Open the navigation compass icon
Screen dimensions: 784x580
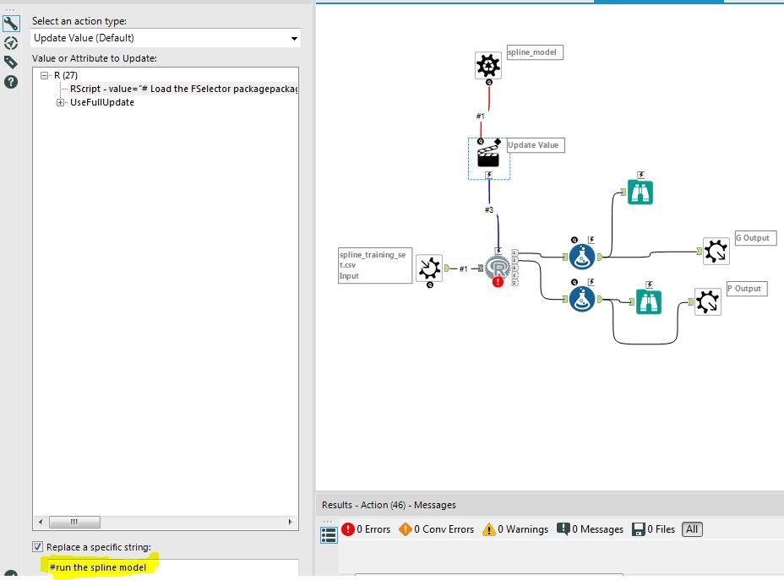10,43
